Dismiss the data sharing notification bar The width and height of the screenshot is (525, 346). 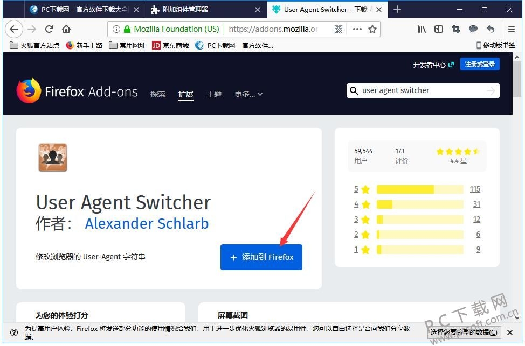click(x=510, y=333)
